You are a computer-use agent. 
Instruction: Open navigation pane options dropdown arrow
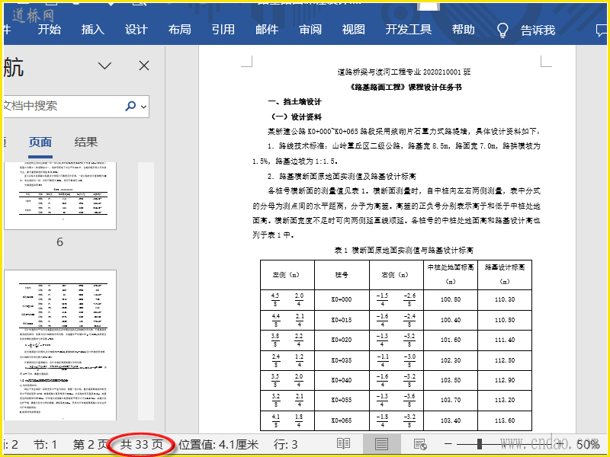click(x=104, y=66)
